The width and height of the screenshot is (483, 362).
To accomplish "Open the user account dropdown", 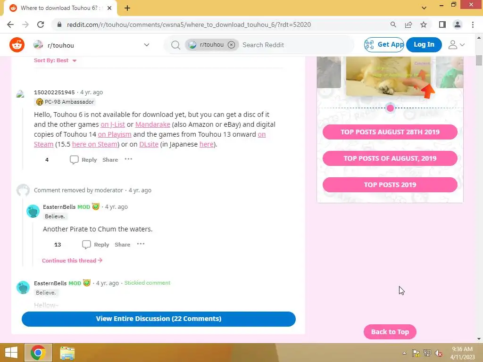I will pyautogui.click(x=456, y=45).
